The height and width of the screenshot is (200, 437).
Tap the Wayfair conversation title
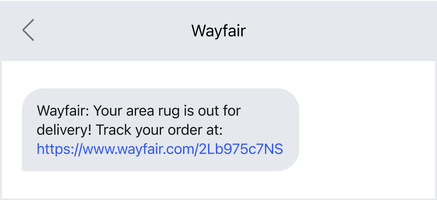click(218, 31)
